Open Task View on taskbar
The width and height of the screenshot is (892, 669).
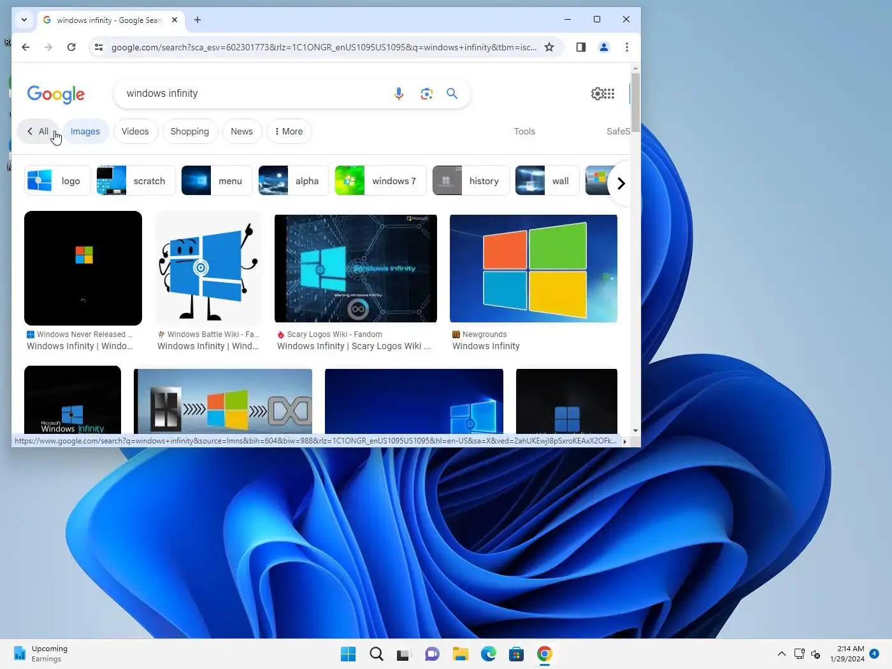pyautogui.click(x=403, y=654)
